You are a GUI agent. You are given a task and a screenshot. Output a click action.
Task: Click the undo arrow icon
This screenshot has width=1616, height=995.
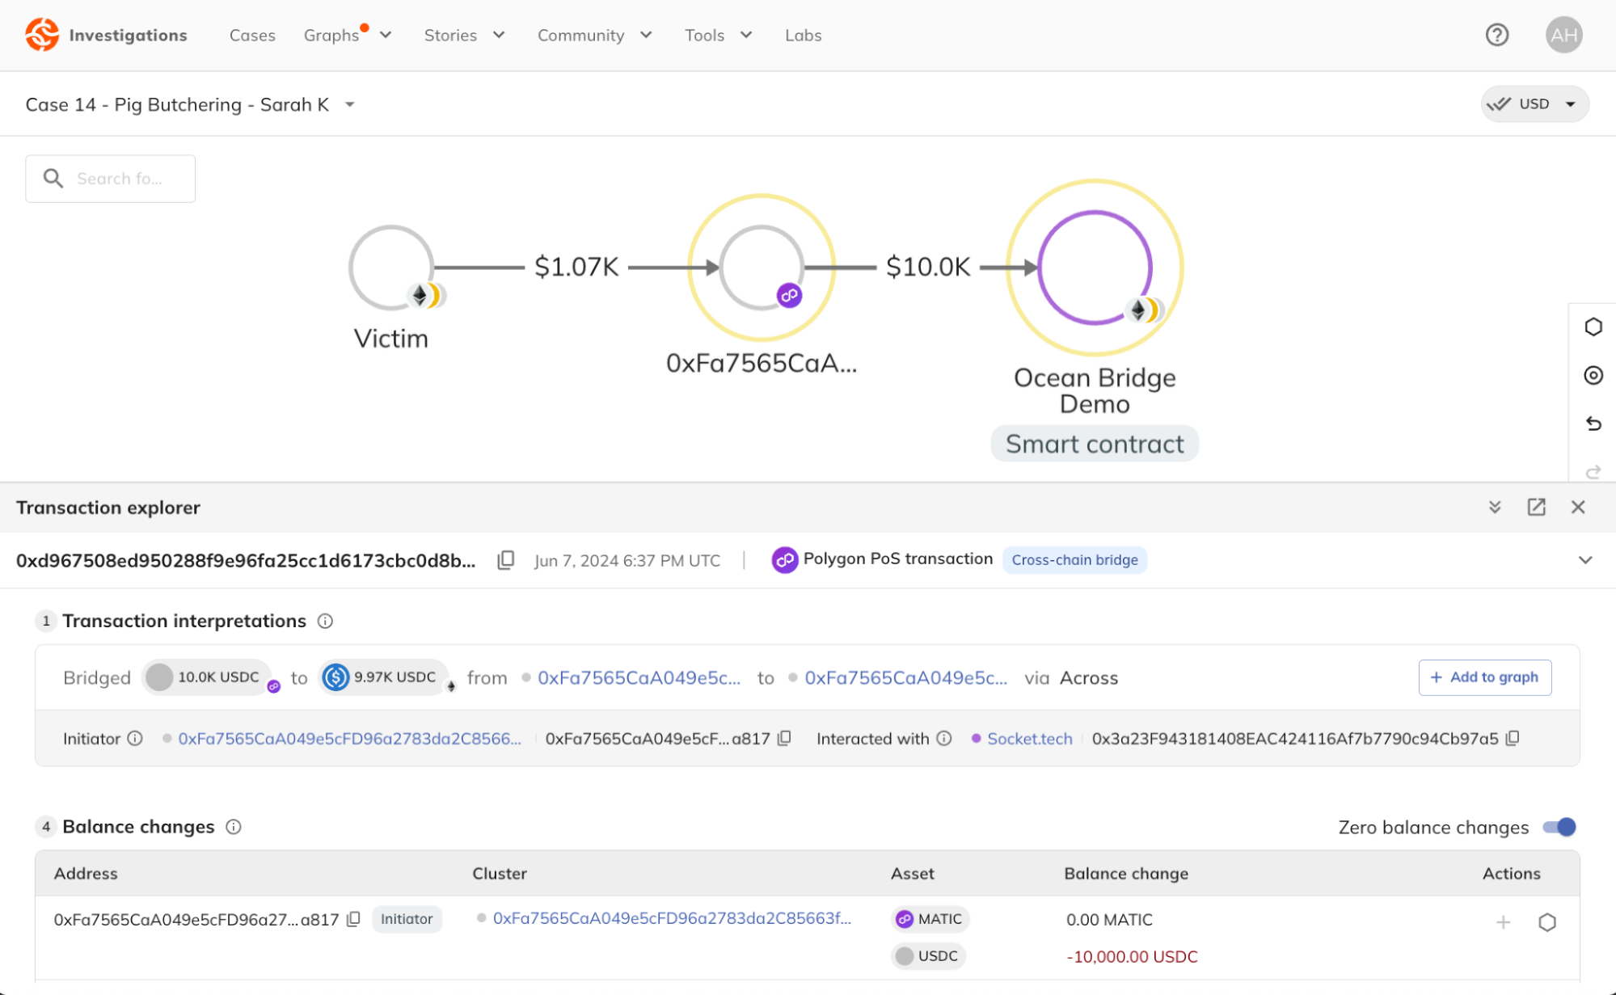click(1593, 424)
